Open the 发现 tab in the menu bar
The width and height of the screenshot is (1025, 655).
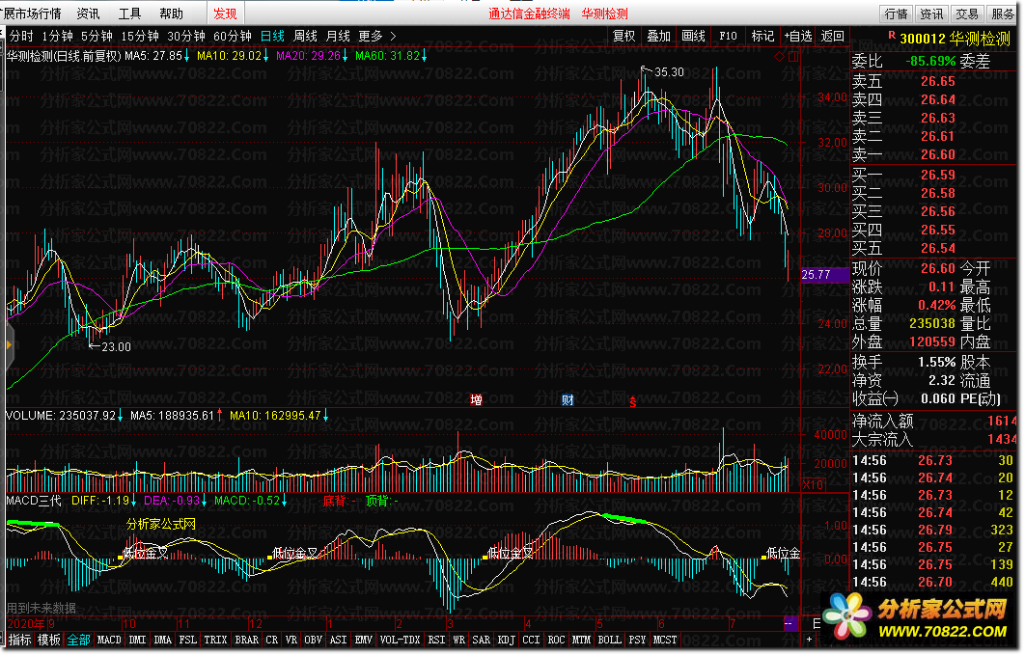225,14
